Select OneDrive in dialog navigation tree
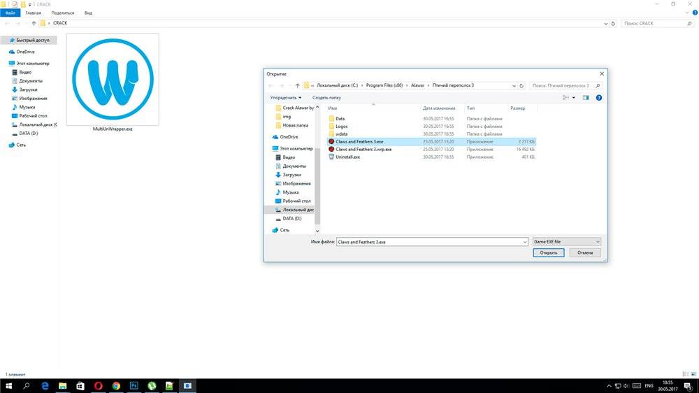The width and height of the screenshot is (699, 393). pyautogui.click(x=289, y=137)
